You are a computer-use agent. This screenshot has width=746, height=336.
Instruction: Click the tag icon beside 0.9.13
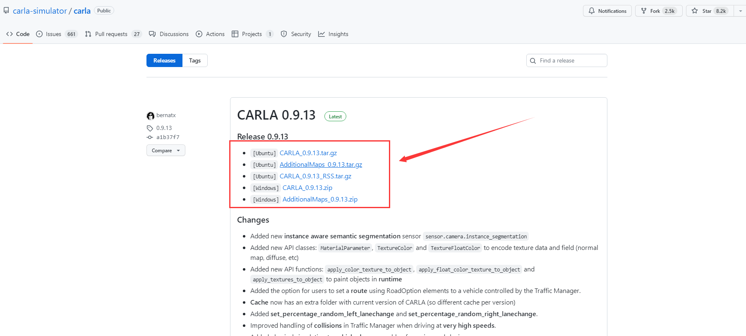pyautogui.click(x=150, y=128)
